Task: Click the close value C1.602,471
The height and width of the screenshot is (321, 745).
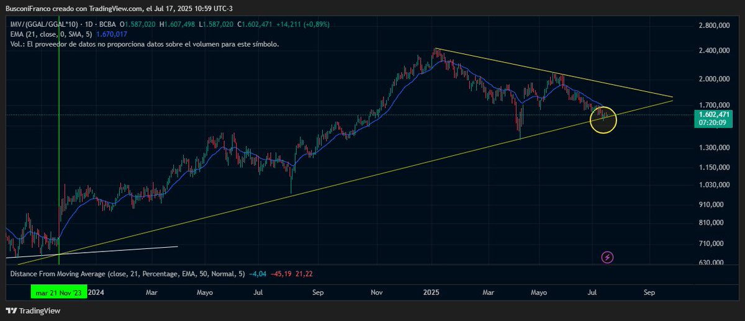Action: 255,24
